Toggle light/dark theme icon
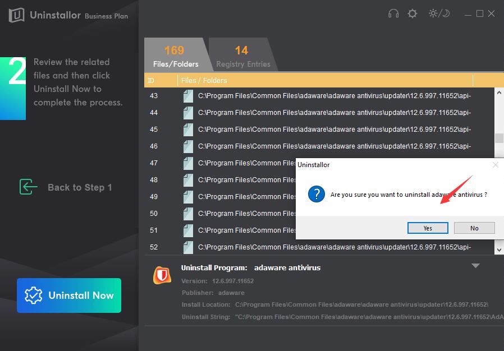Screen dimensions: 504x351 point(439,13)
